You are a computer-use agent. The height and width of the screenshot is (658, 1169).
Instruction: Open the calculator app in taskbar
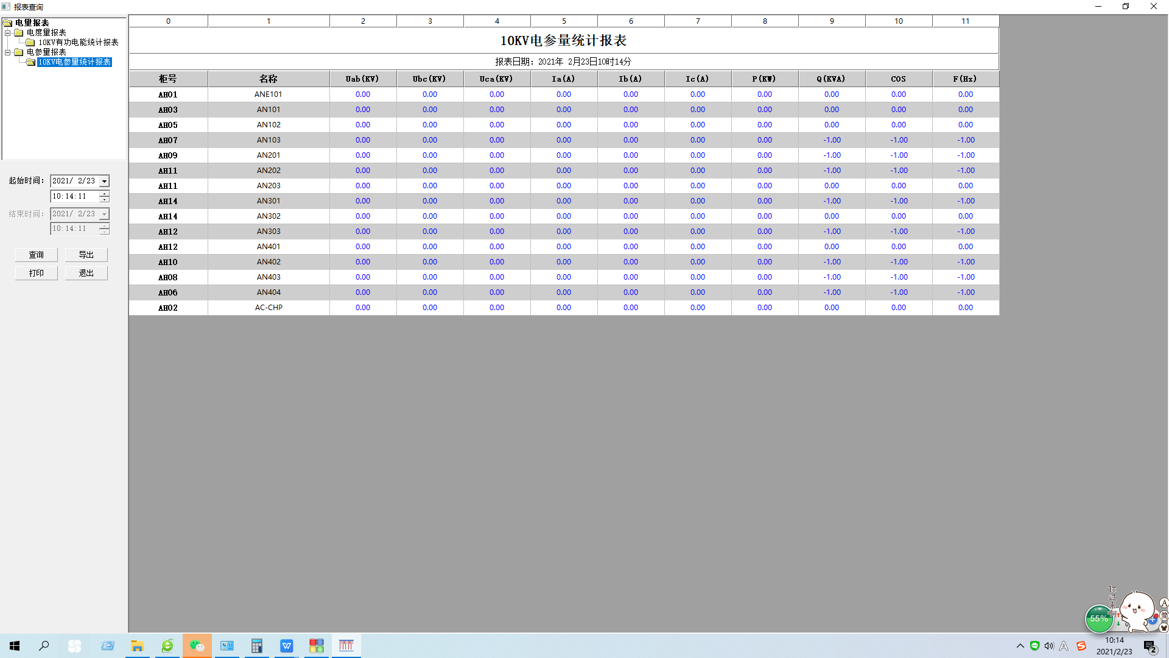click(257, 646)
